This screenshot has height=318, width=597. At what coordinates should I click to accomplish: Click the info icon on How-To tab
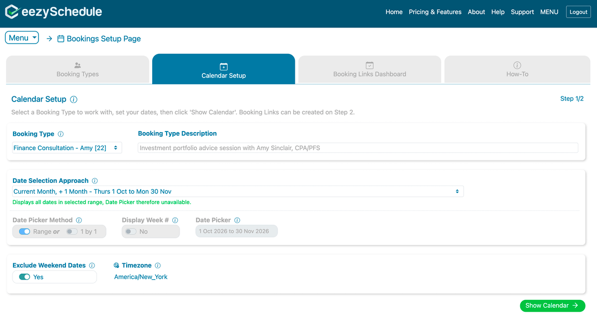[x=517, y=65]
